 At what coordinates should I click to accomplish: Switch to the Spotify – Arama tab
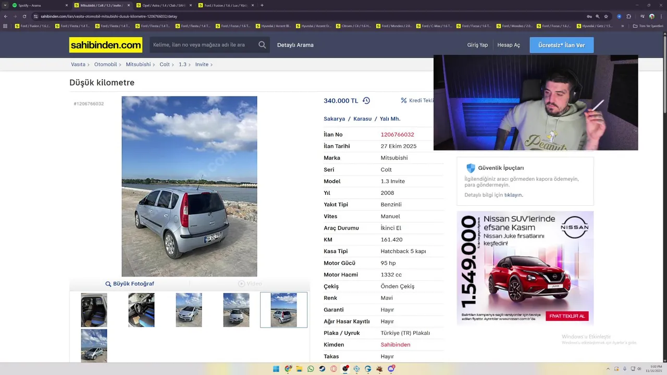tap(41, 5)
